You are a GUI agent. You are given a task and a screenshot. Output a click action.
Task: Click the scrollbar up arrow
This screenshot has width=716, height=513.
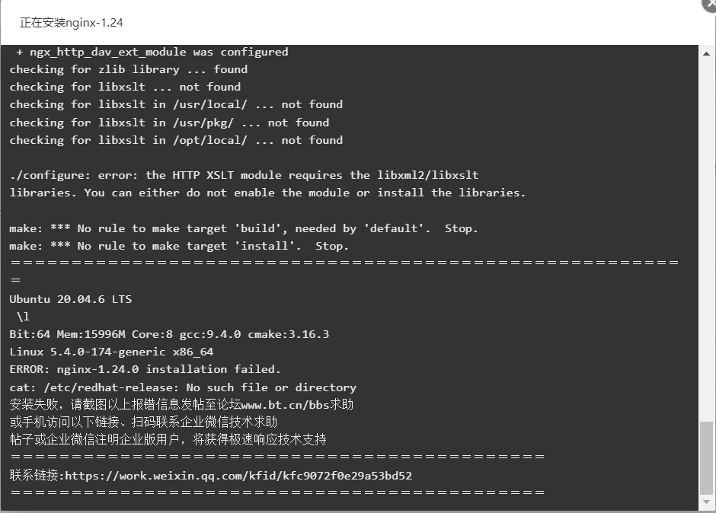706,54
